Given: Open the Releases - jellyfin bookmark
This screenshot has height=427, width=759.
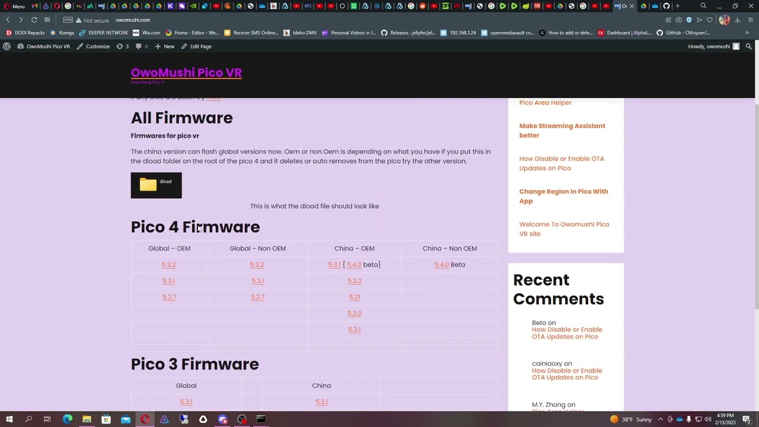Looking at the screenshot, I should click(x=408, y=33).
